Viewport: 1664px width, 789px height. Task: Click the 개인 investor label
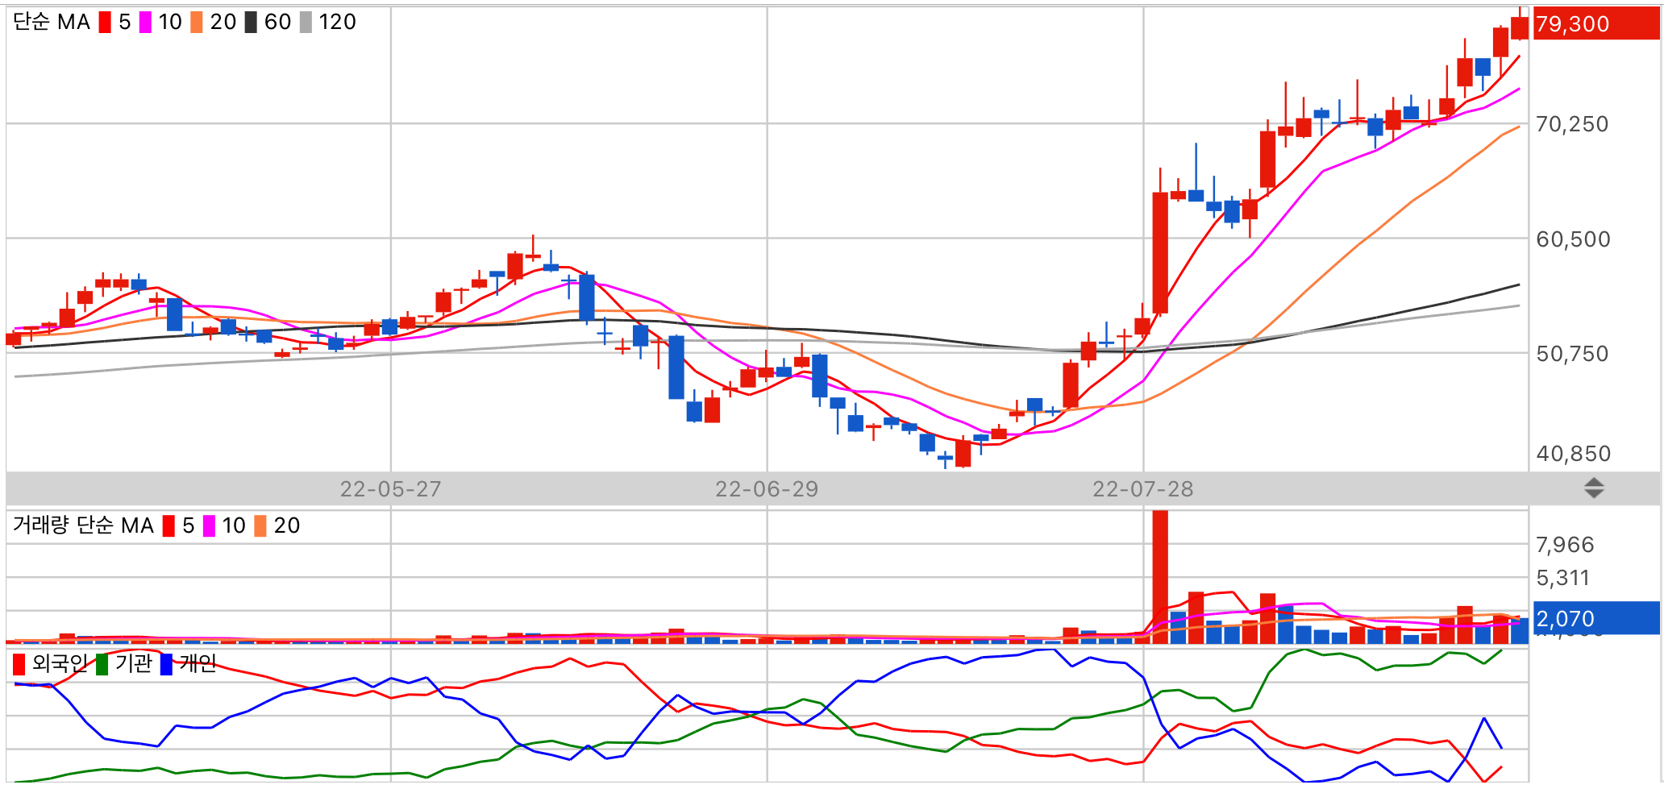[198, 664]
